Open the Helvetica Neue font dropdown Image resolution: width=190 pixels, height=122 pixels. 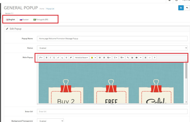pyautogui.click(x=81, y=58)
